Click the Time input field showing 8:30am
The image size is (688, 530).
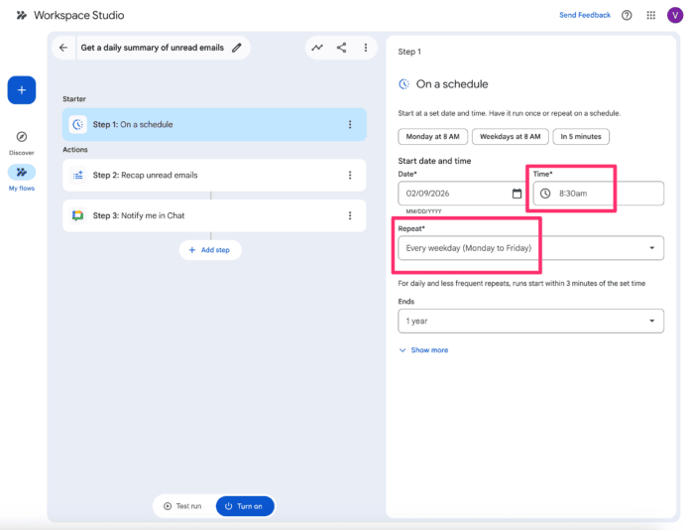[x=595, y=194]
